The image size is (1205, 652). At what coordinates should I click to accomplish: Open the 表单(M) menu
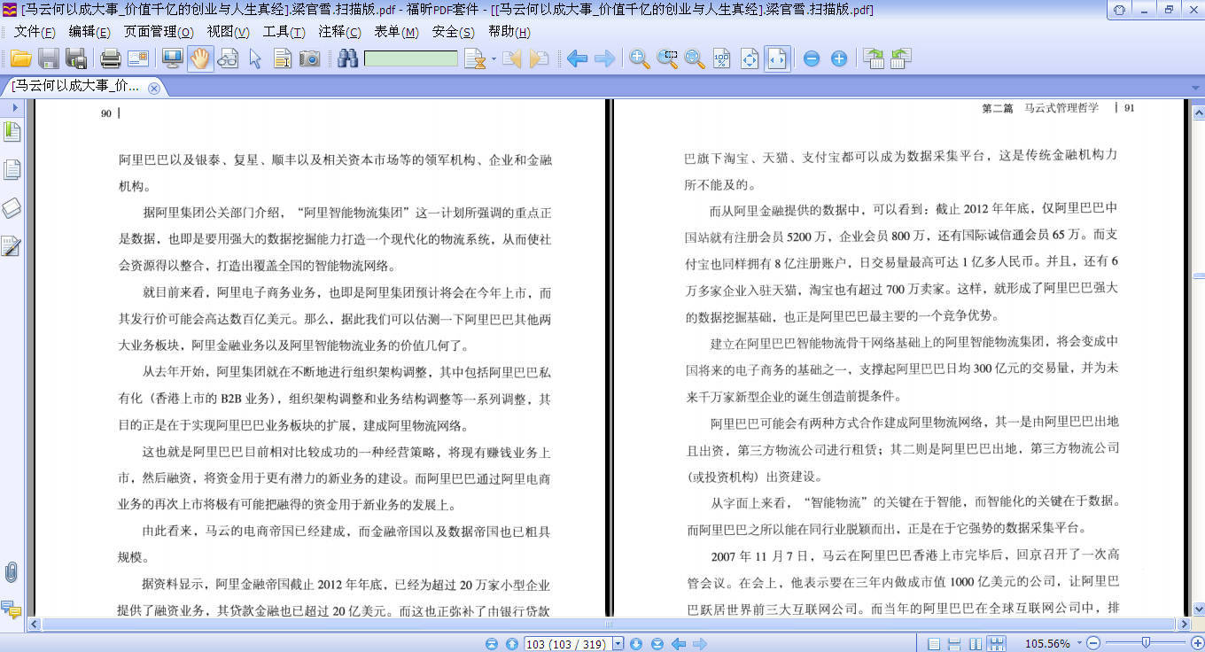coord(396,32)
